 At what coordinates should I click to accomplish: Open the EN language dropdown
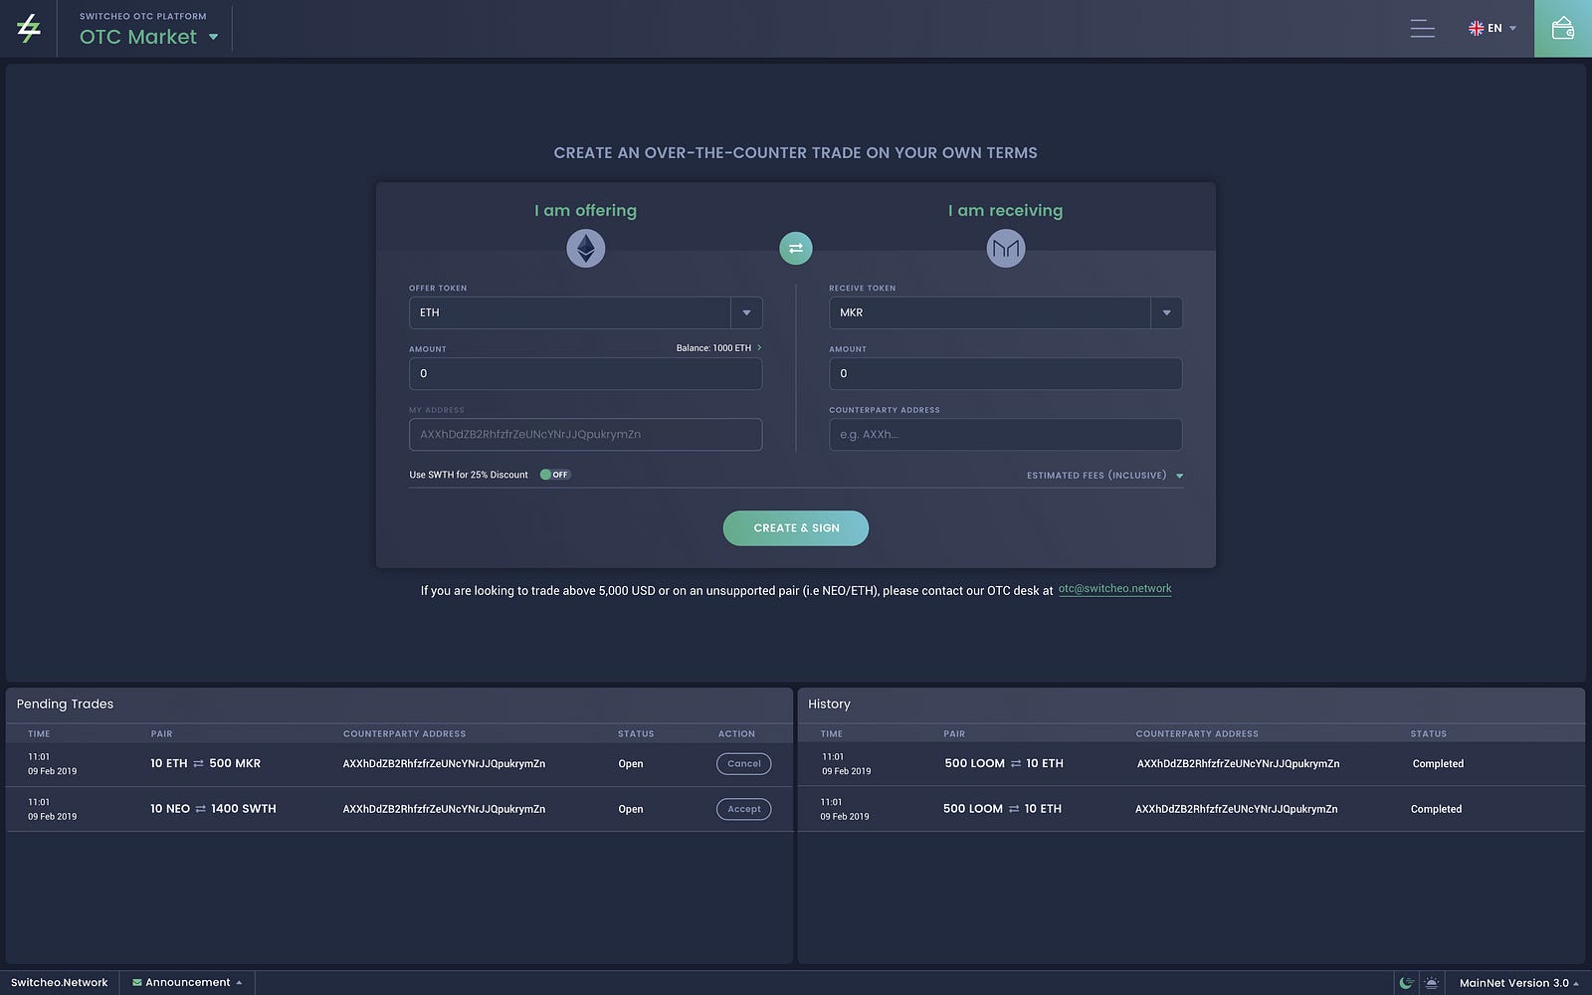pos(1512,29)
